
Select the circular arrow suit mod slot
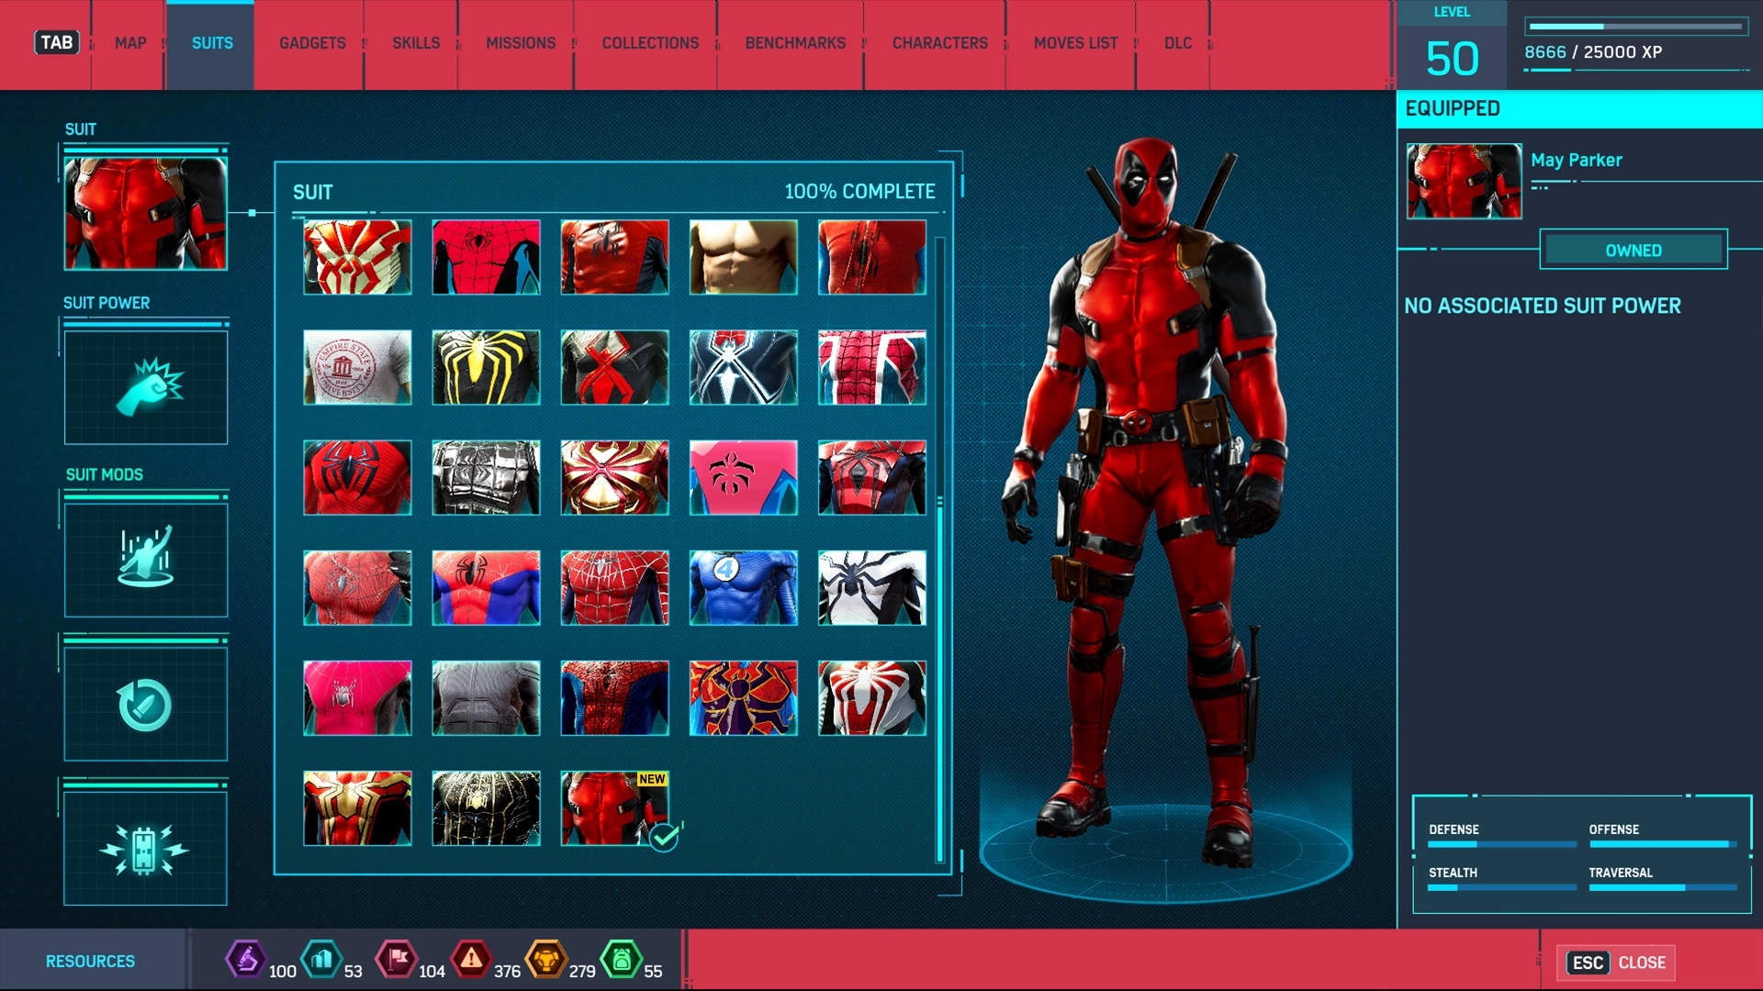tap(146, 705)
